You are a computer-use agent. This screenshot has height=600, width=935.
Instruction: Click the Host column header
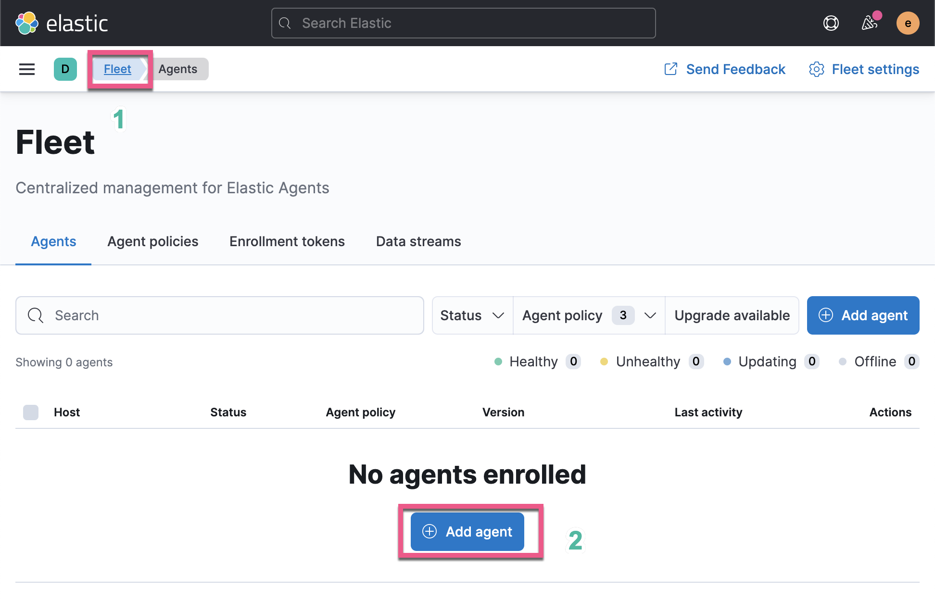67,412
